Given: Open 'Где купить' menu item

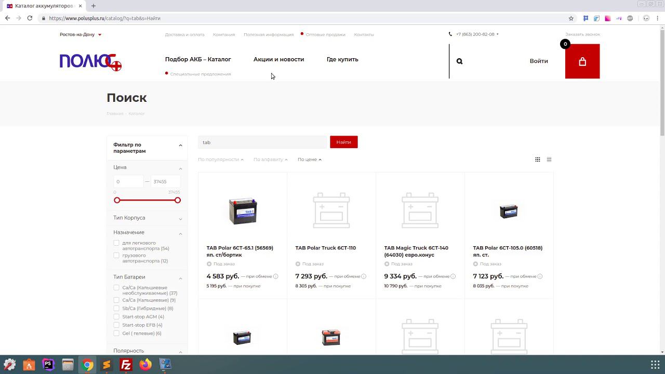Looking at the screenshot, I should pyautogui.click(x=342, y=59).
